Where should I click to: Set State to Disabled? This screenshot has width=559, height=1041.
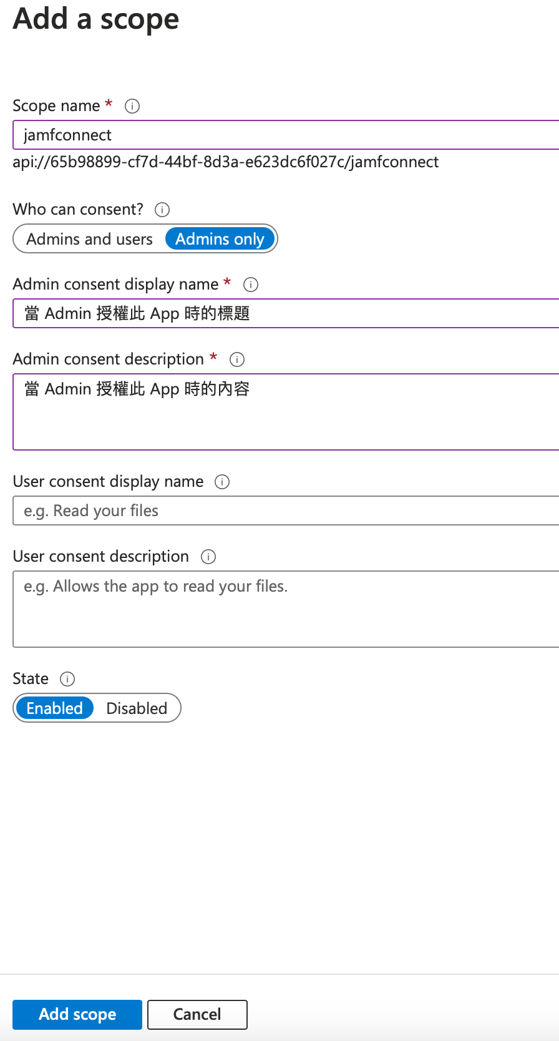click(x=137, y=708)
